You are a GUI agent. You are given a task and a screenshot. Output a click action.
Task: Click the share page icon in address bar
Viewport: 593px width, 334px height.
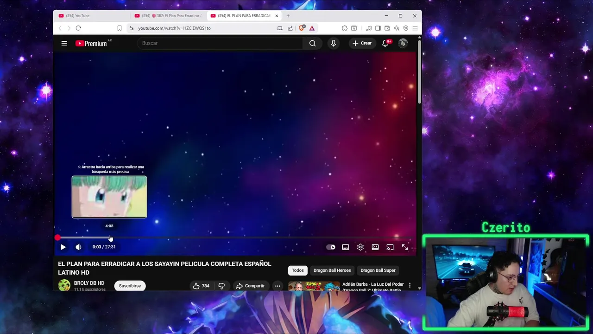point(290,28)
